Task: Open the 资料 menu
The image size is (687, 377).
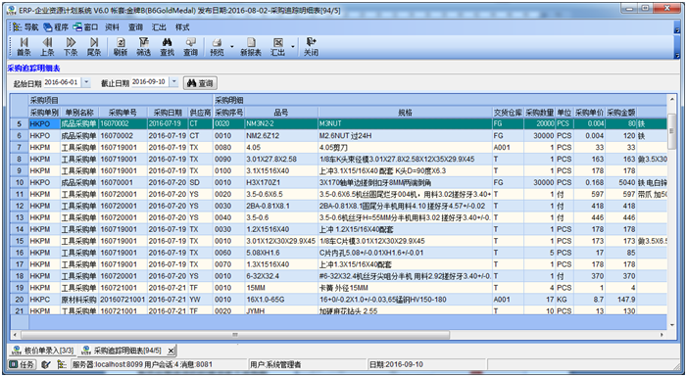Action: (x=112, y=27)
